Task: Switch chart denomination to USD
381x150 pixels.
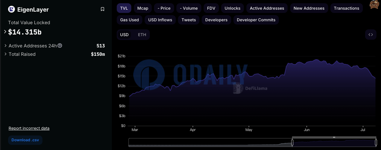Action: pyautogui.click(x=125, y=35)
